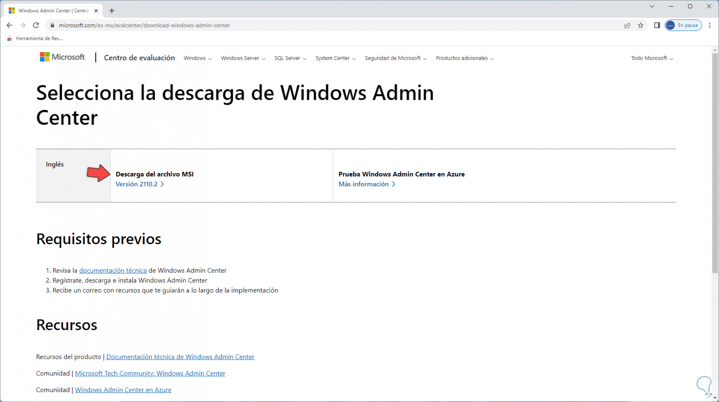Screen dimensions: 719x402
Task: Click the Microsoft logo
Action: click(62, 57)
